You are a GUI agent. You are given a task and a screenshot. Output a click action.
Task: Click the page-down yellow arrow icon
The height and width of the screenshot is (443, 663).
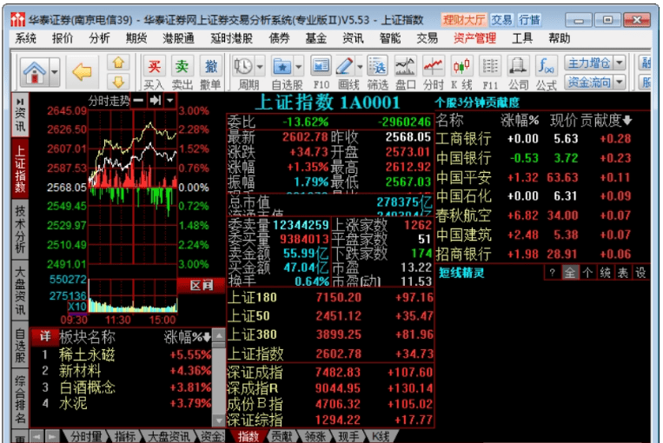118,81
